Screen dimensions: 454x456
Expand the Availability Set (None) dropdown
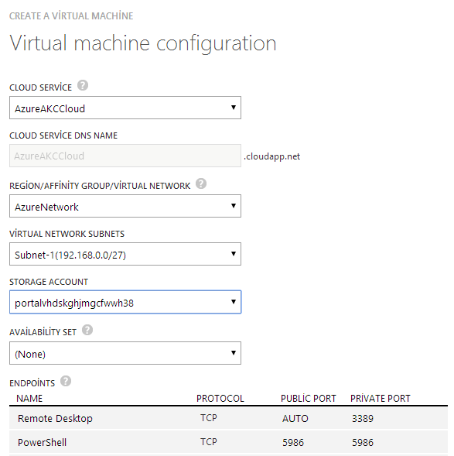(x=125, y=353)
